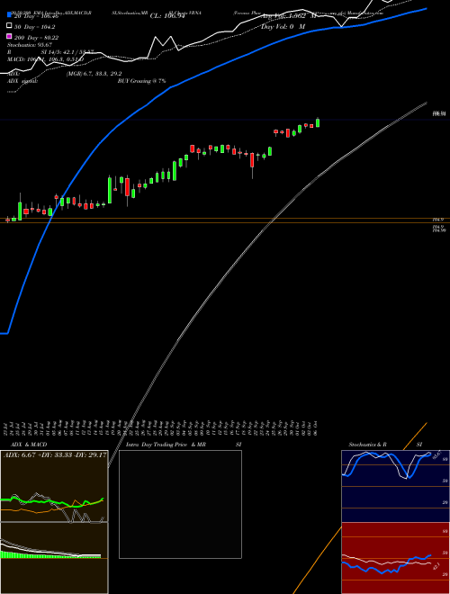
Task: Select the '20 Day = 106.46' label
Action: pos(36,16)
